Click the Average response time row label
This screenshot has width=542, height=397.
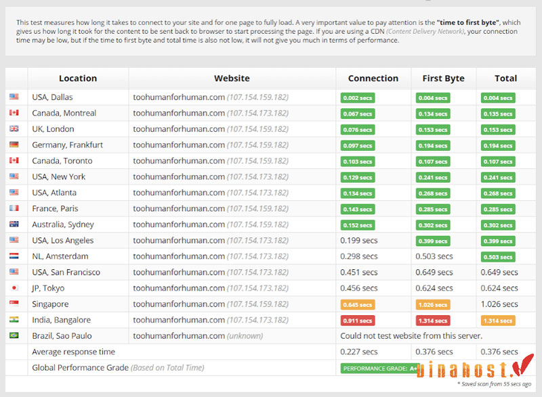click(73, 352)
